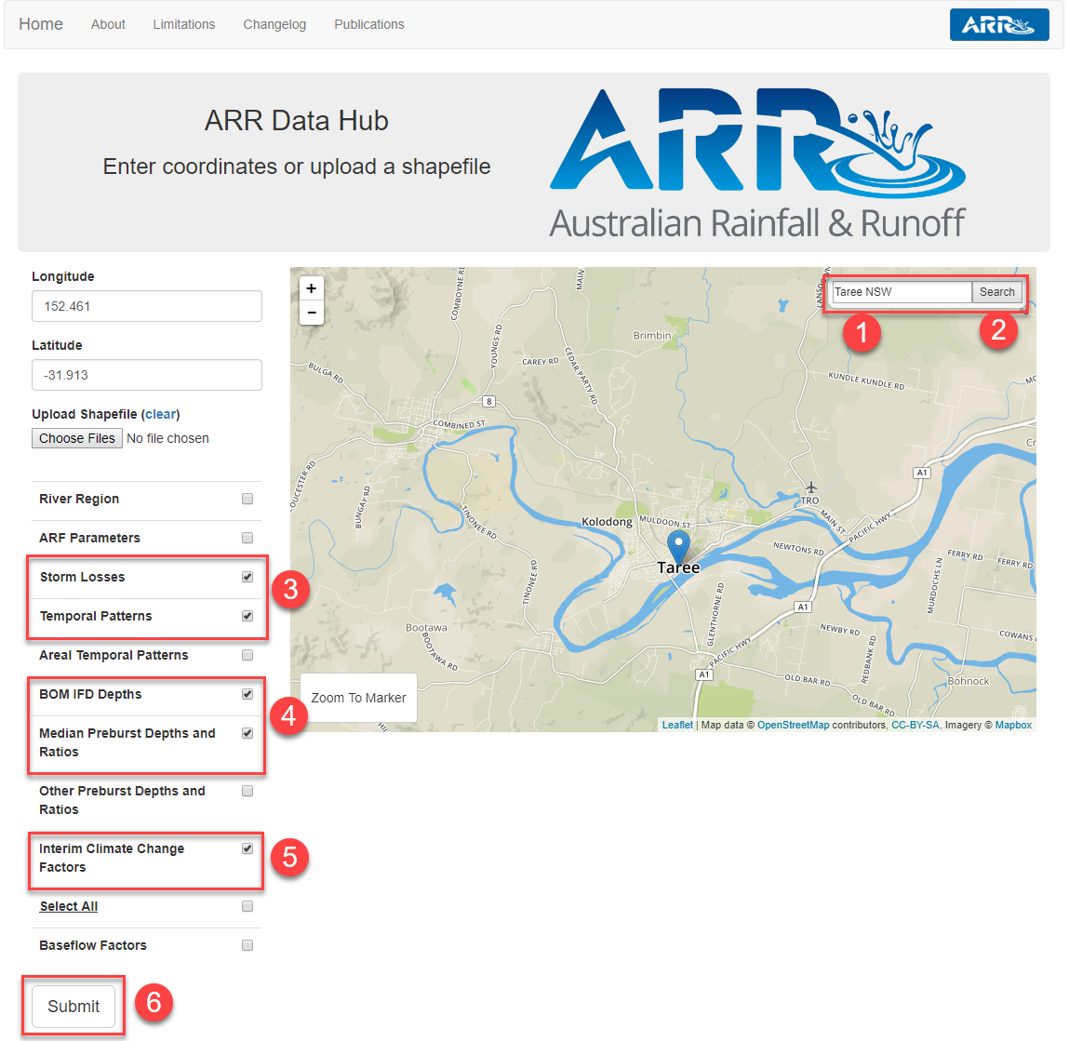1069x1041 pixels.
Task: Click the TRO airport icon on map
Action: pos(810,487)
